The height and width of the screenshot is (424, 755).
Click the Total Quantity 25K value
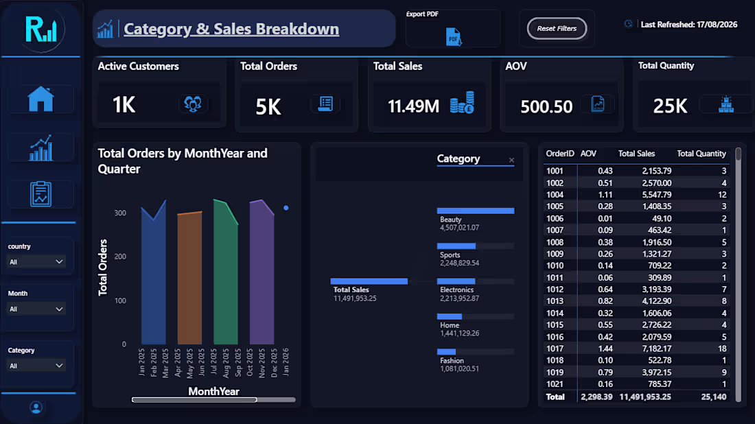point(670,106)
